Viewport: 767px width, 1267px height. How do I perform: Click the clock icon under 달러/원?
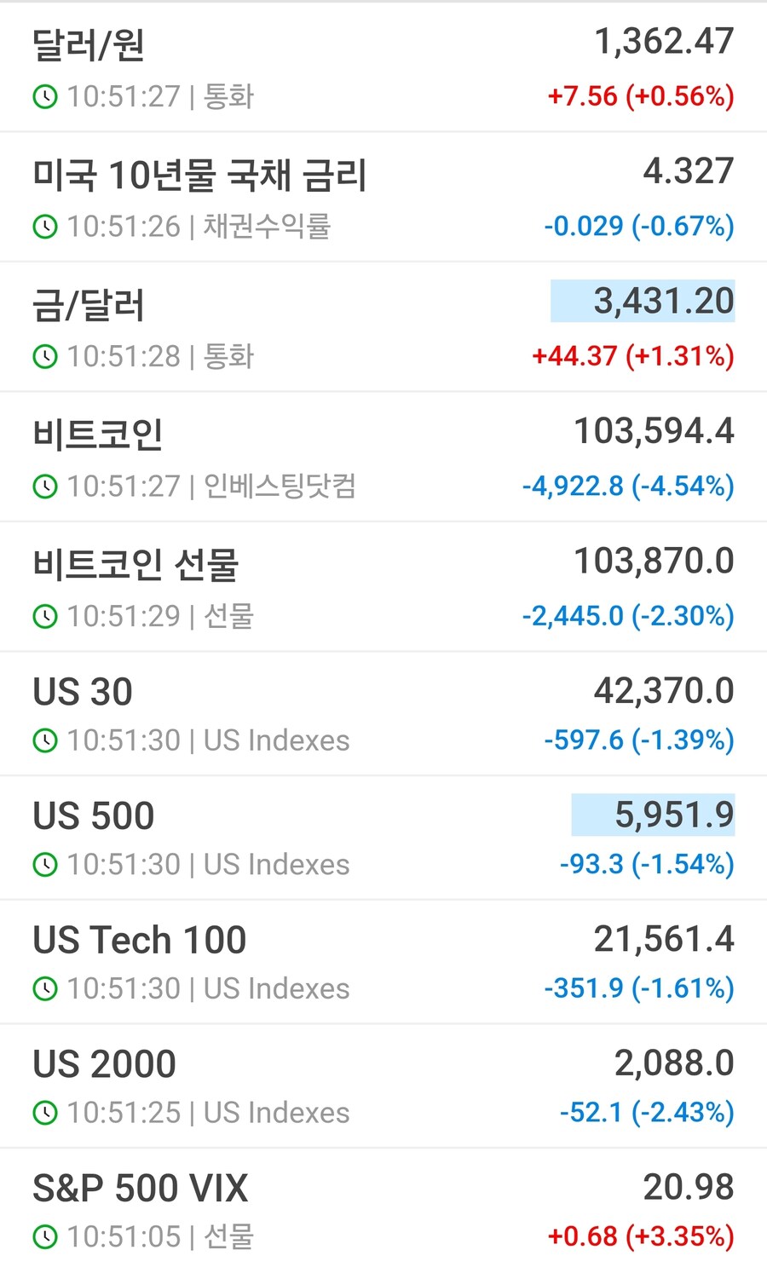[44, 97]
